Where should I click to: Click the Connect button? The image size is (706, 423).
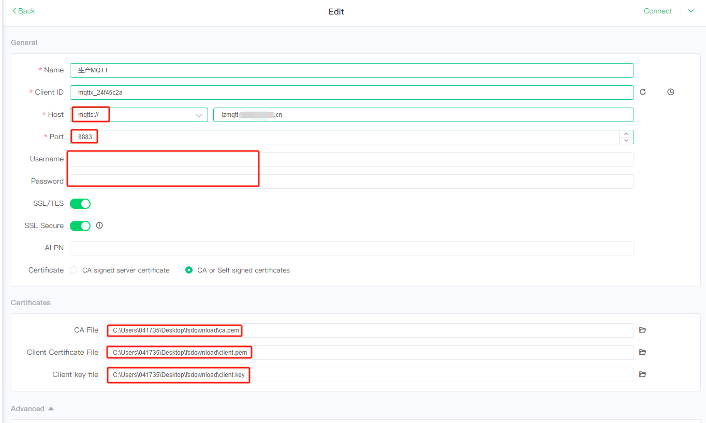(657, 11)
